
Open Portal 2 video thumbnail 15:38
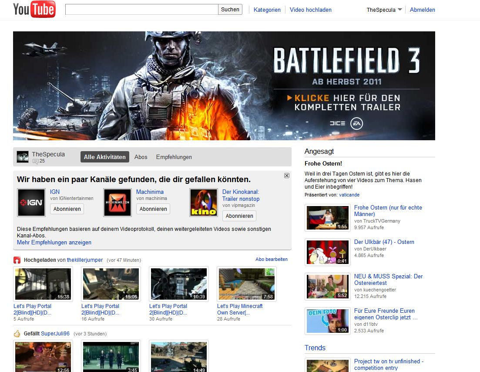coord(43,284)
